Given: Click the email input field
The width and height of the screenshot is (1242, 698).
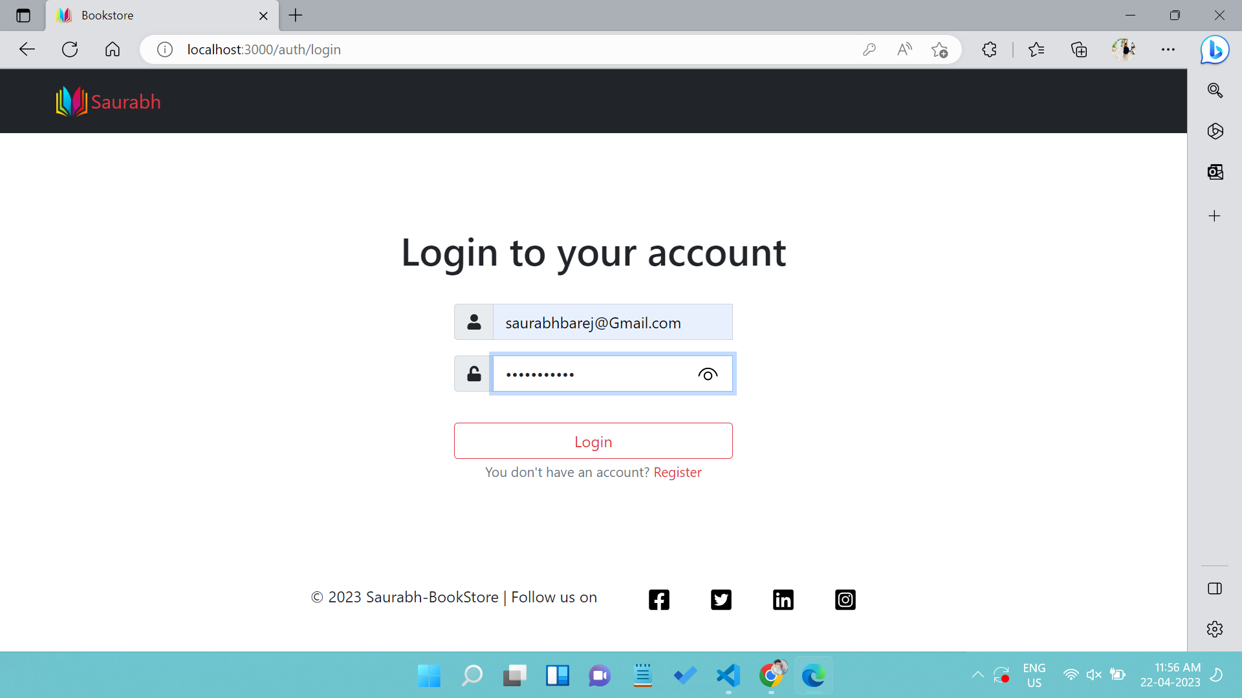Looking at the screenshot, I should (613, 322).
